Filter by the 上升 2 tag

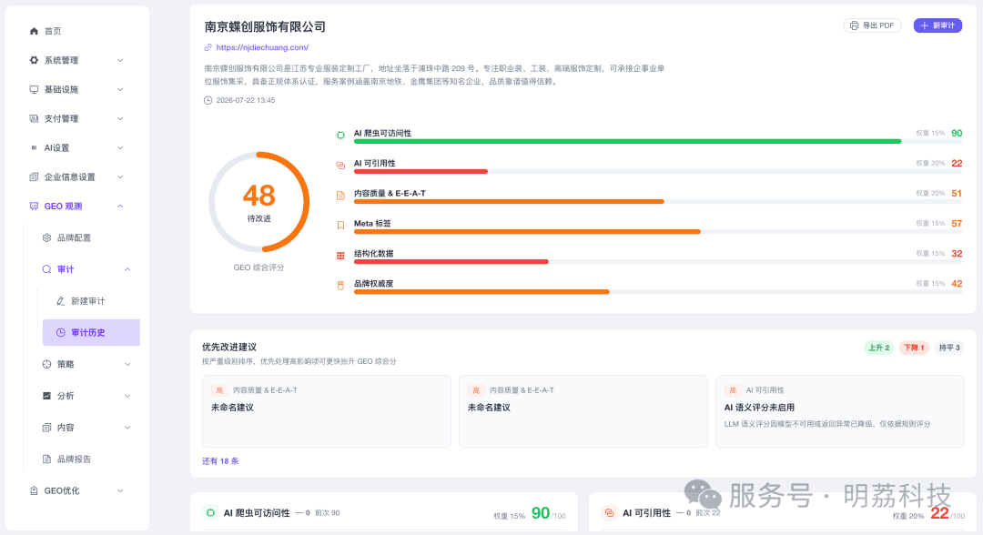[879, 348]
